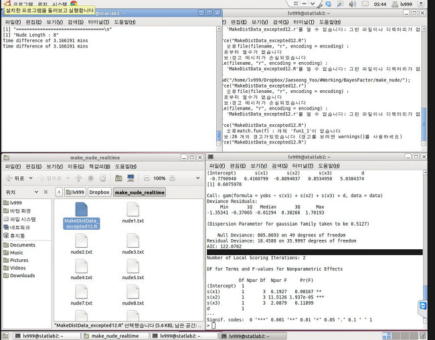Open file manager 책갈피(B) menu
Image resolution: width=435 pixels, height=340 pixels.
99,166
